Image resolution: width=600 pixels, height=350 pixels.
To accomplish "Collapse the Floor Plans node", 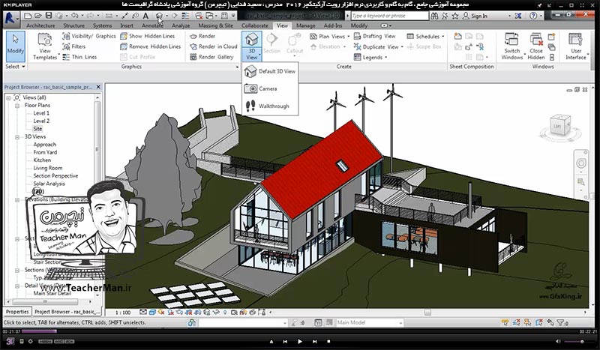I will (17, 106).
